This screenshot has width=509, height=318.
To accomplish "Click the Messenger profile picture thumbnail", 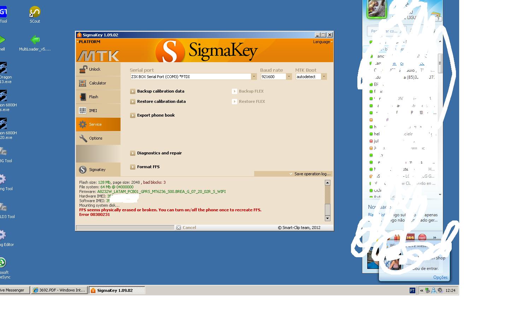I will tap(377, 9).
